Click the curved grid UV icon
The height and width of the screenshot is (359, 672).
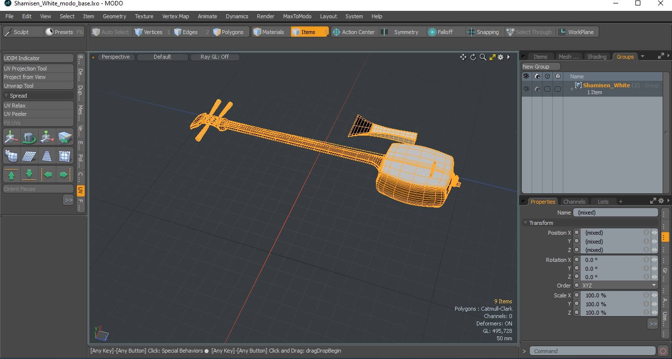[x=11, y=156]
